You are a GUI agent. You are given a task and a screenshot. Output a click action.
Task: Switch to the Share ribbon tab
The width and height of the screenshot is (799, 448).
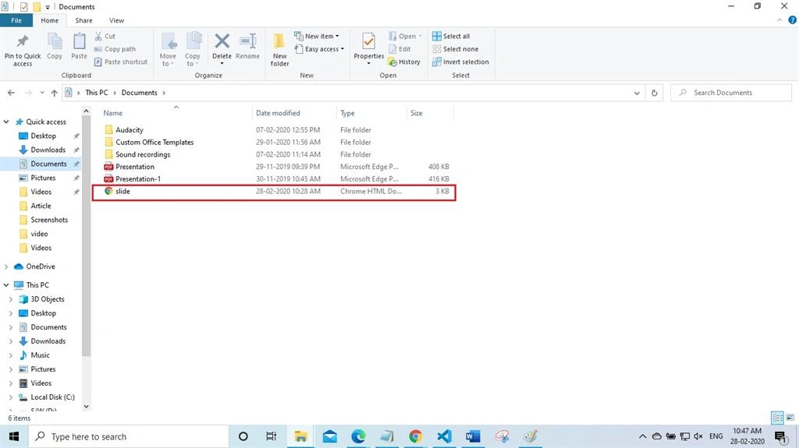pyautogui.click(x=83, y=20)
